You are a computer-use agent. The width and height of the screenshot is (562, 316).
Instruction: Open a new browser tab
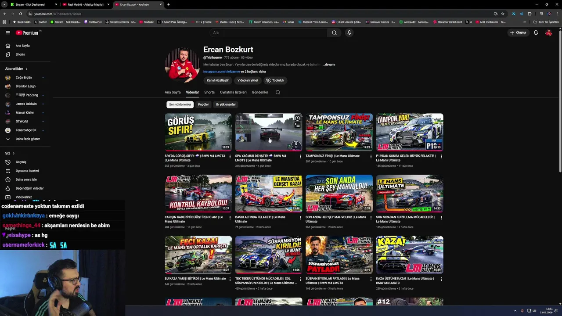[x=169, y=4]
